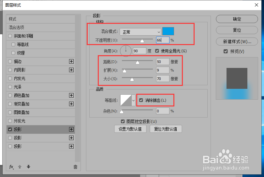Enable the 外发光 checkbox
Image resolution: width=264 pixels, height=177 pixels.
click(x=10, y=121)
